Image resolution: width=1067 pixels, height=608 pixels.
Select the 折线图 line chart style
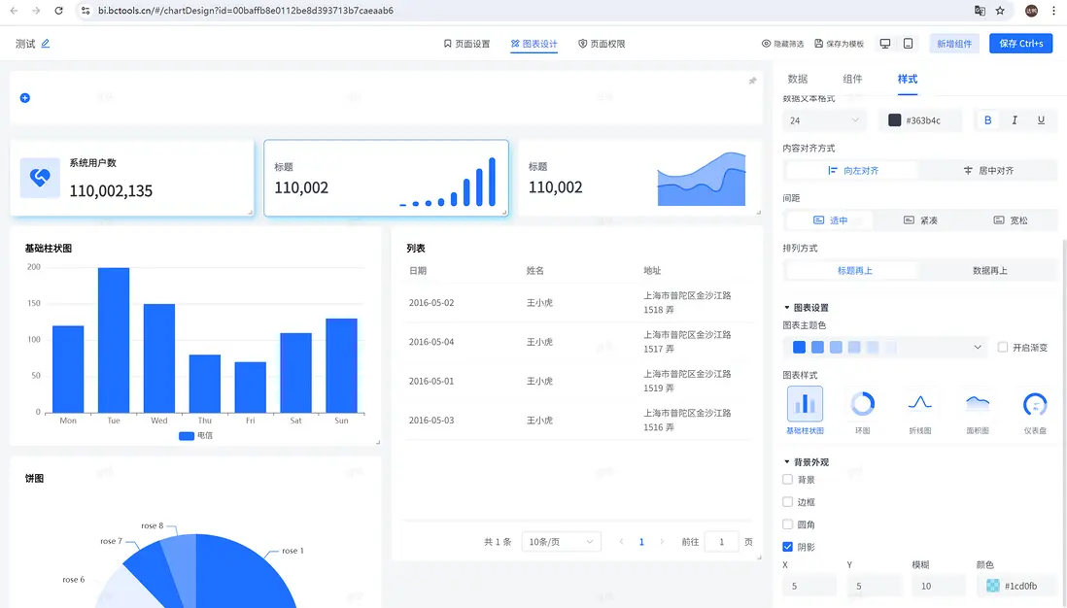(x=920, y=410)
